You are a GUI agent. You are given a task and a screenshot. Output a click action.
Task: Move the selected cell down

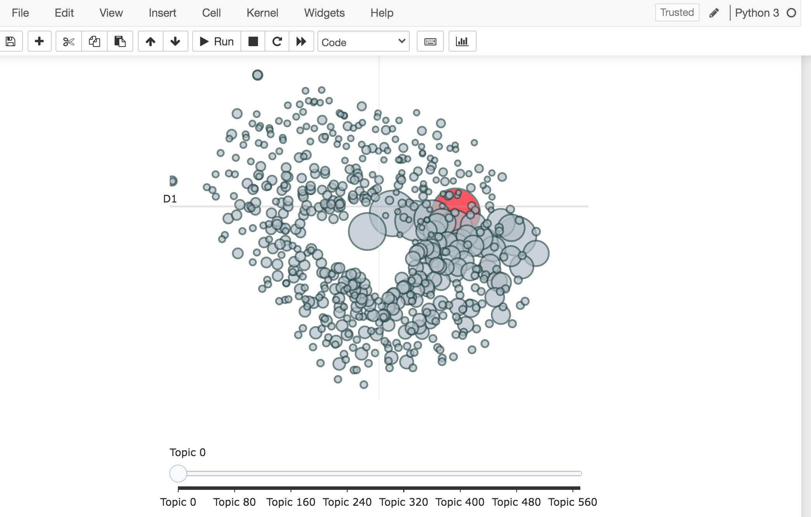175,41
